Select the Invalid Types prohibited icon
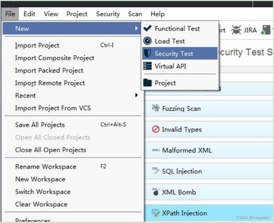274x223 pixels. coord(156,129)
